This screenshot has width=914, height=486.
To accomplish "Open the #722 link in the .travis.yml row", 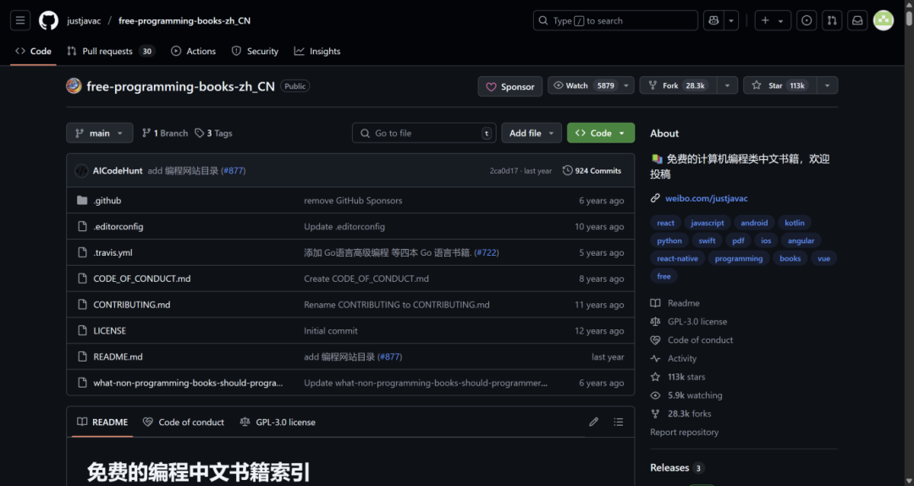I will pyautogui.click(x=486, y=252).
